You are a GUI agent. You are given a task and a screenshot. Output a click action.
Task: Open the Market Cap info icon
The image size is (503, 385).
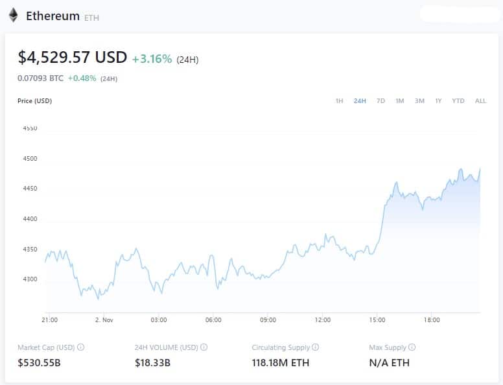coord(81,347)
